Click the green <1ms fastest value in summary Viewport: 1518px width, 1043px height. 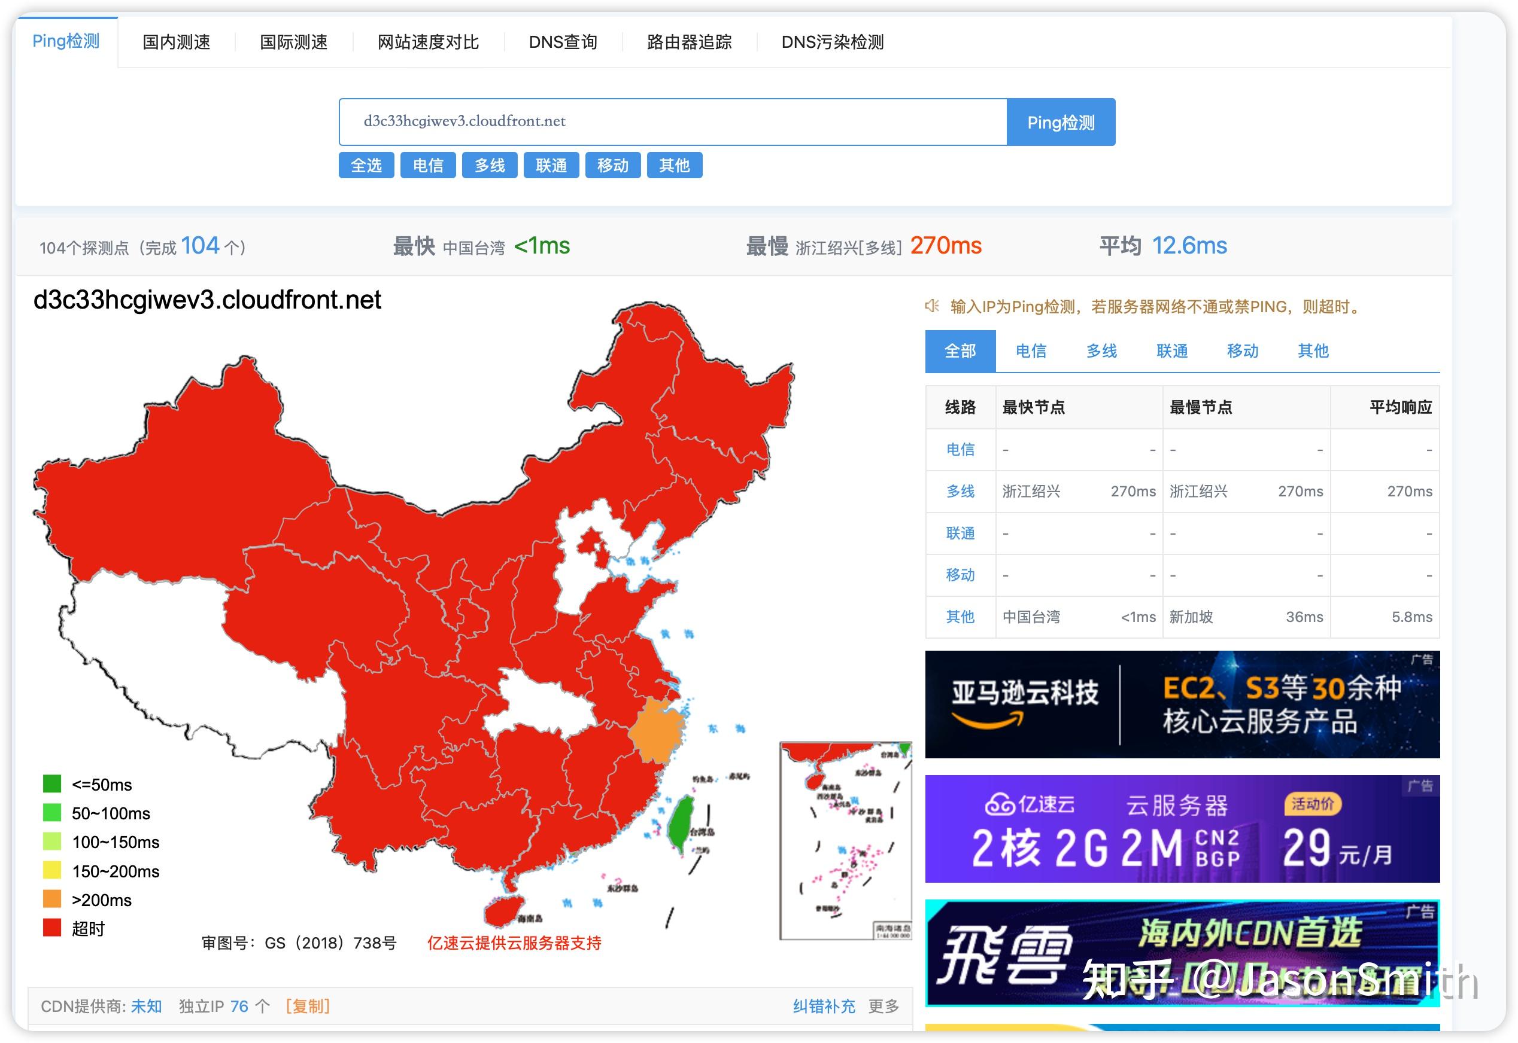tap(542, 246)
